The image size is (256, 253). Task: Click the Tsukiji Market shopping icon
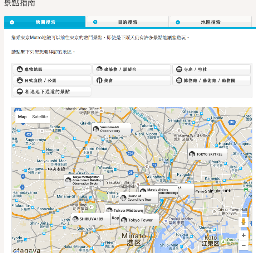pyautogui.click(x=166, y=221)
